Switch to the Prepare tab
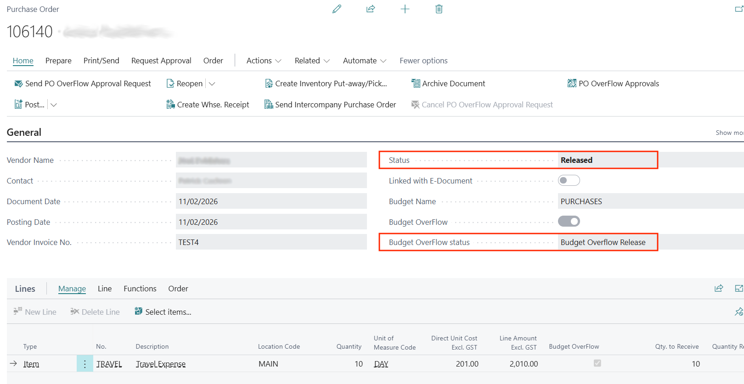Viewport: 744px width, 384px height. (x=58, y=61)
